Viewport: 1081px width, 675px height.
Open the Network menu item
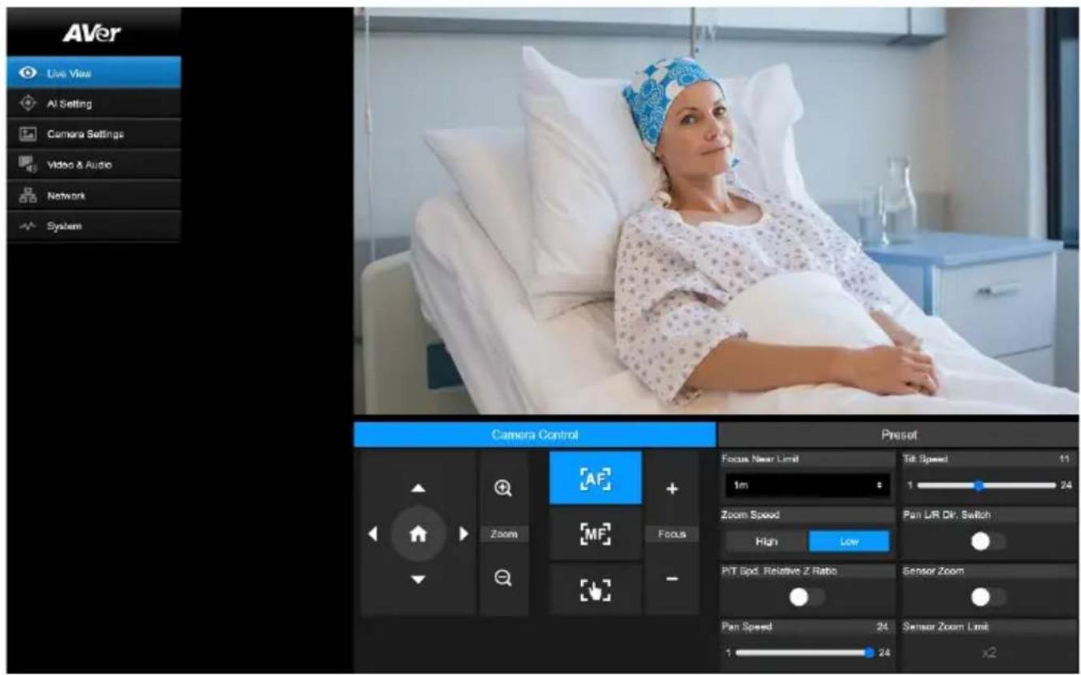[94, 195]
